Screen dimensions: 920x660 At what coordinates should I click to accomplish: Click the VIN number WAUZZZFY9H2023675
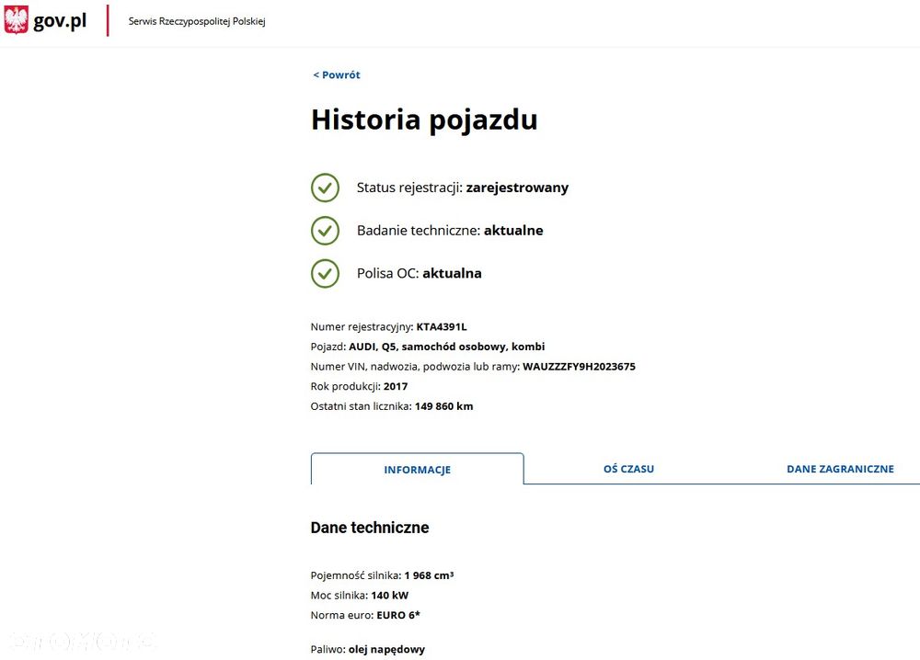point(579,367)
